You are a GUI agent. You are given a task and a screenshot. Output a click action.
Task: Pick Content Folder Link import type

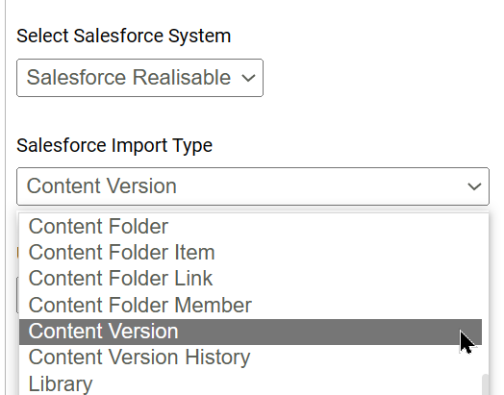250,279
